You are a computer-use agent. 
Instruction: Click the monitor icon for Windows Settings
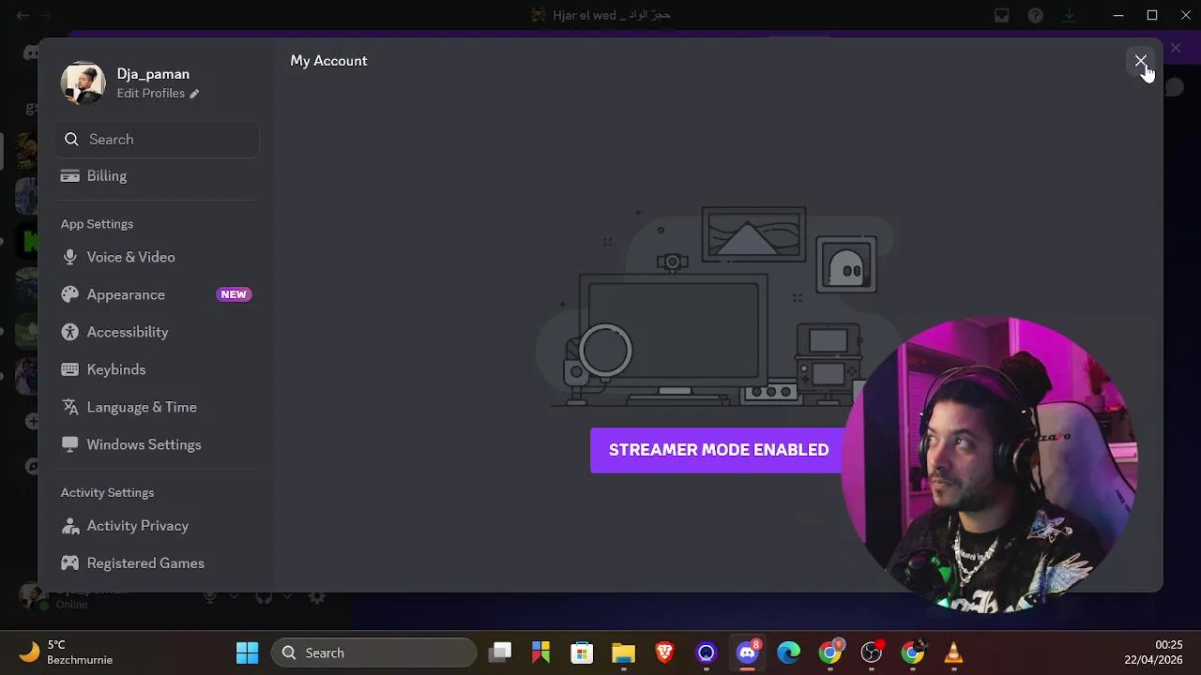(69, 444)
